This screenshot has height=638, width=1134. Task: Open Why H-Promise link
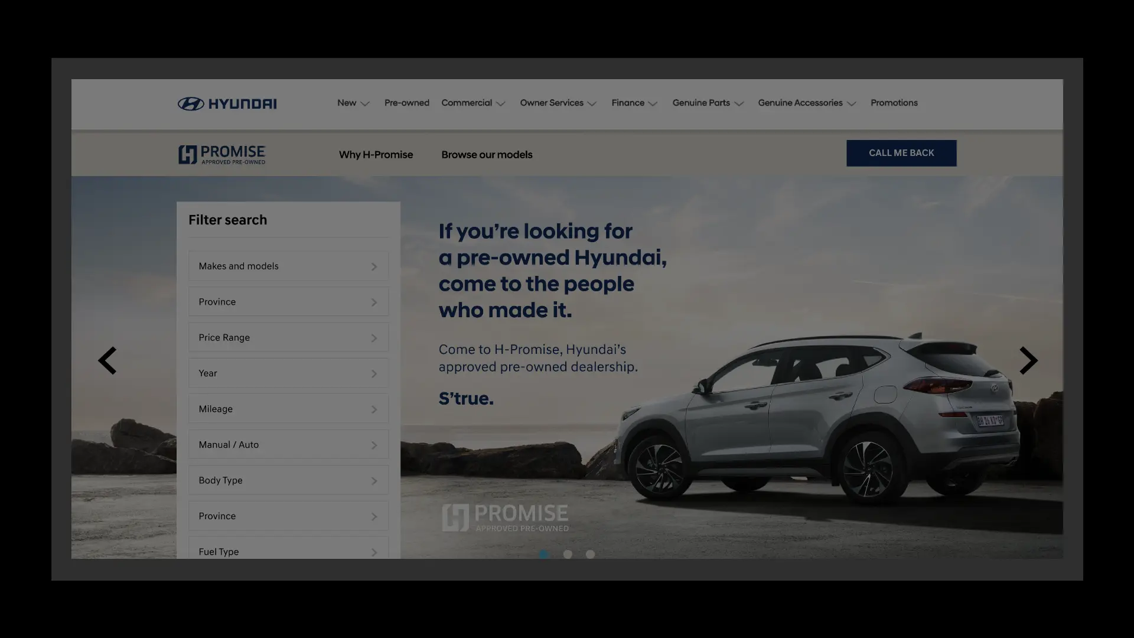pos(376,155)
